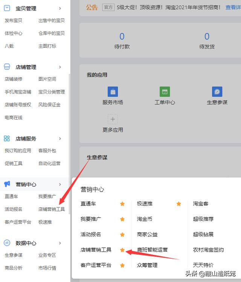Select 鹿班智能运营 in the popup
The height and width of the screenshot is (282, 241).
click(152, 250)
